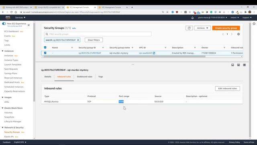The width and height of the screenshot is (257, 145).
Task: Switch to the Tags tab
Action: pos(100,77)
